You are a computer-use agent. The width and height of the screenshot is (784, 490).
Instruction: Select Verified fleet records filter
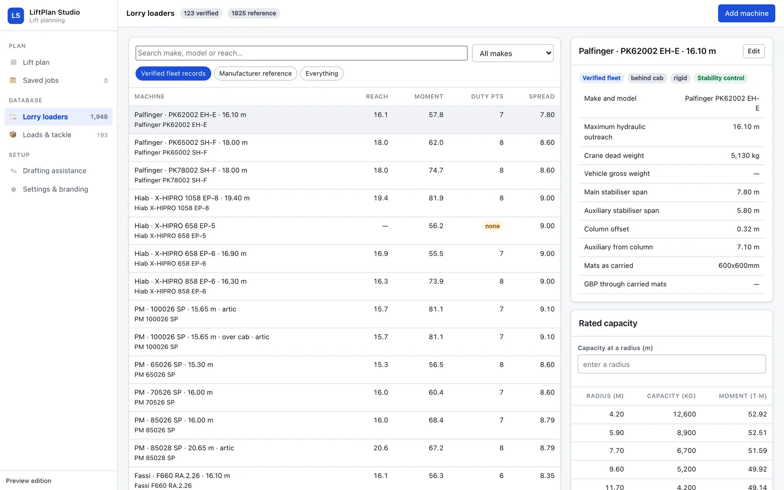pyautogui.click(x=173, y=73)
